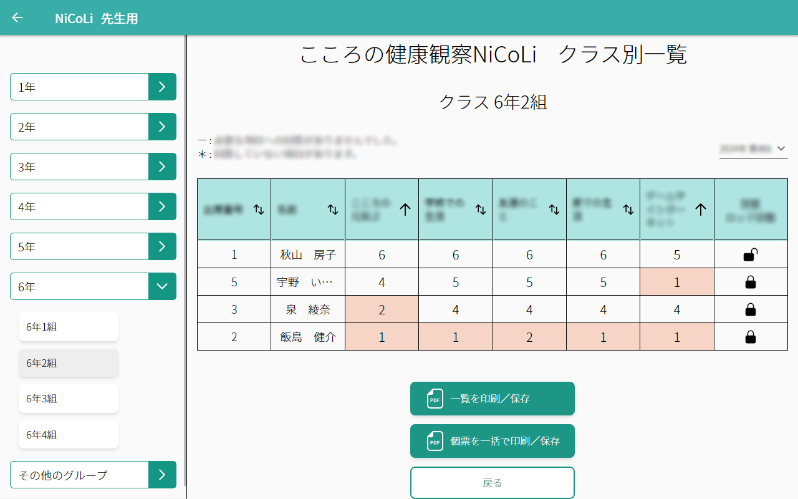
Task: Toggle the lock icon for 飯島 健介
Action: (751, 337)
